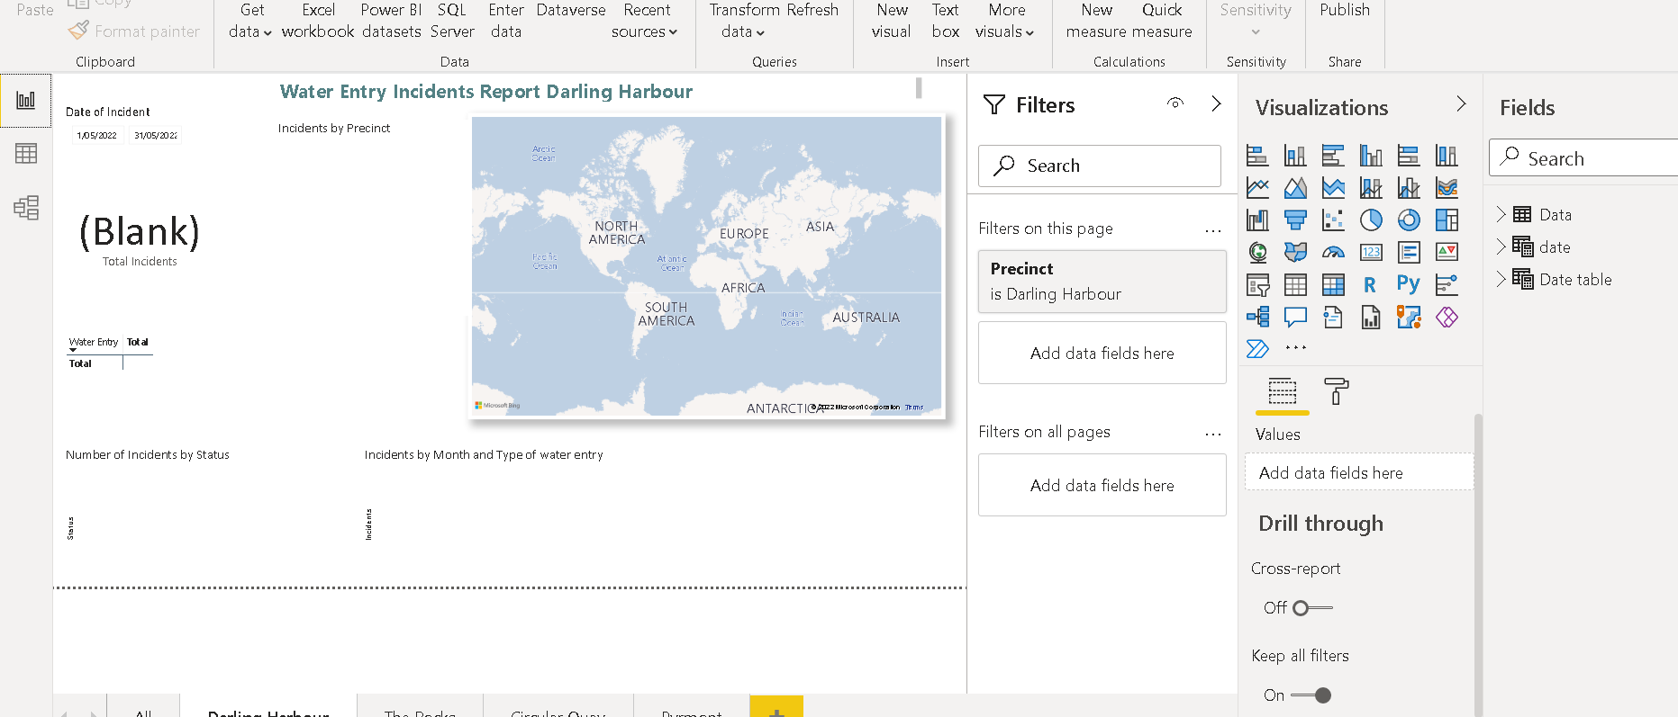Add a New measure
The image size is (1678, 717).
(x=1096, y=22)
